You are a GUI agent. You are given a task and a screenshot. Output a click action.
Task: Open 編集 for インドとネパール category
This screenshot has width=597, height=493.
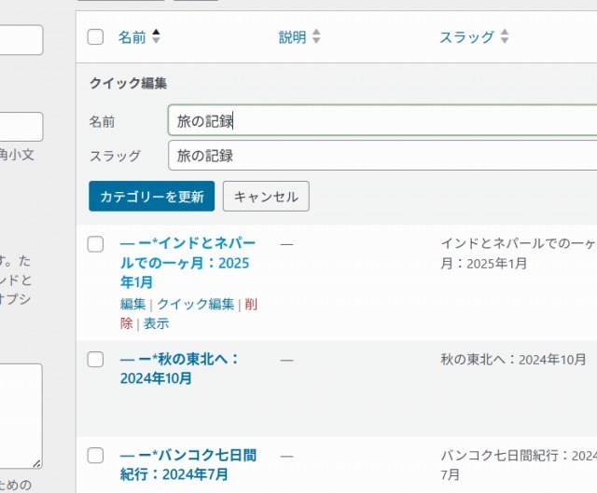pyautogui.click(x=132, y=304)
